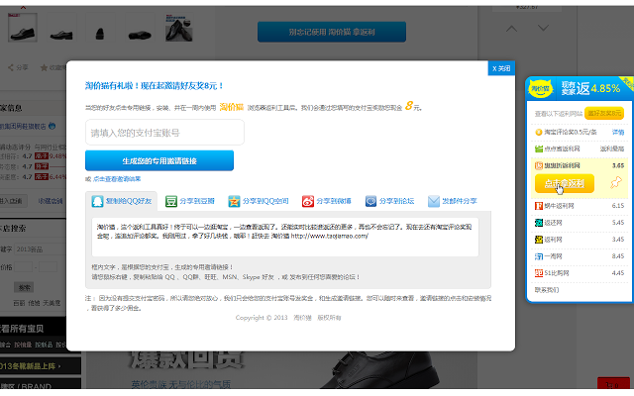Click the QQ空间 star share icon

click(234, 201)
